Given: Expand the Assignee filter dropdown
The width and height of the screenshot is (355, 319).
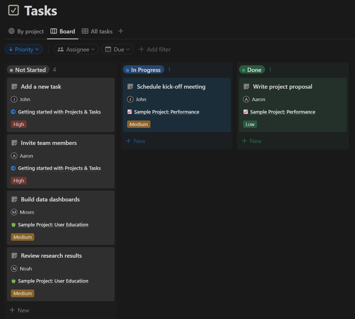Looking at the screenshot, I should 76,49.
